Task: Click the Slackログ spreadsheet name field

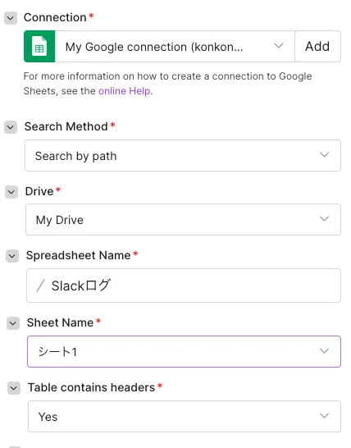Action: click(184, 286)
